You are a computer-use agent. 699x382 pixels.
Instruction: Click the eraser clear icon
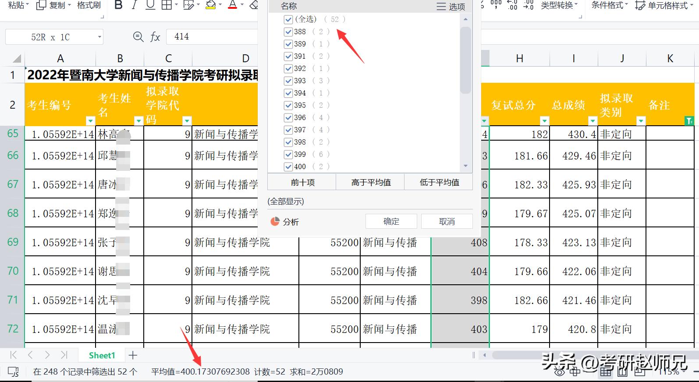[x=254, y=5]
